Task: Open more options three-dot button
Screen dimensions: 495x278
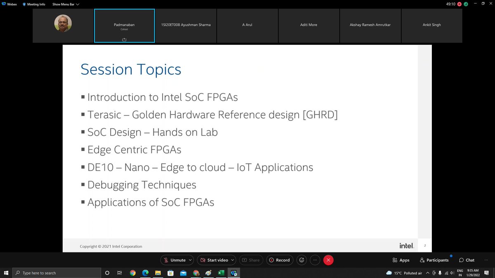Action: [x=315, y=260]
